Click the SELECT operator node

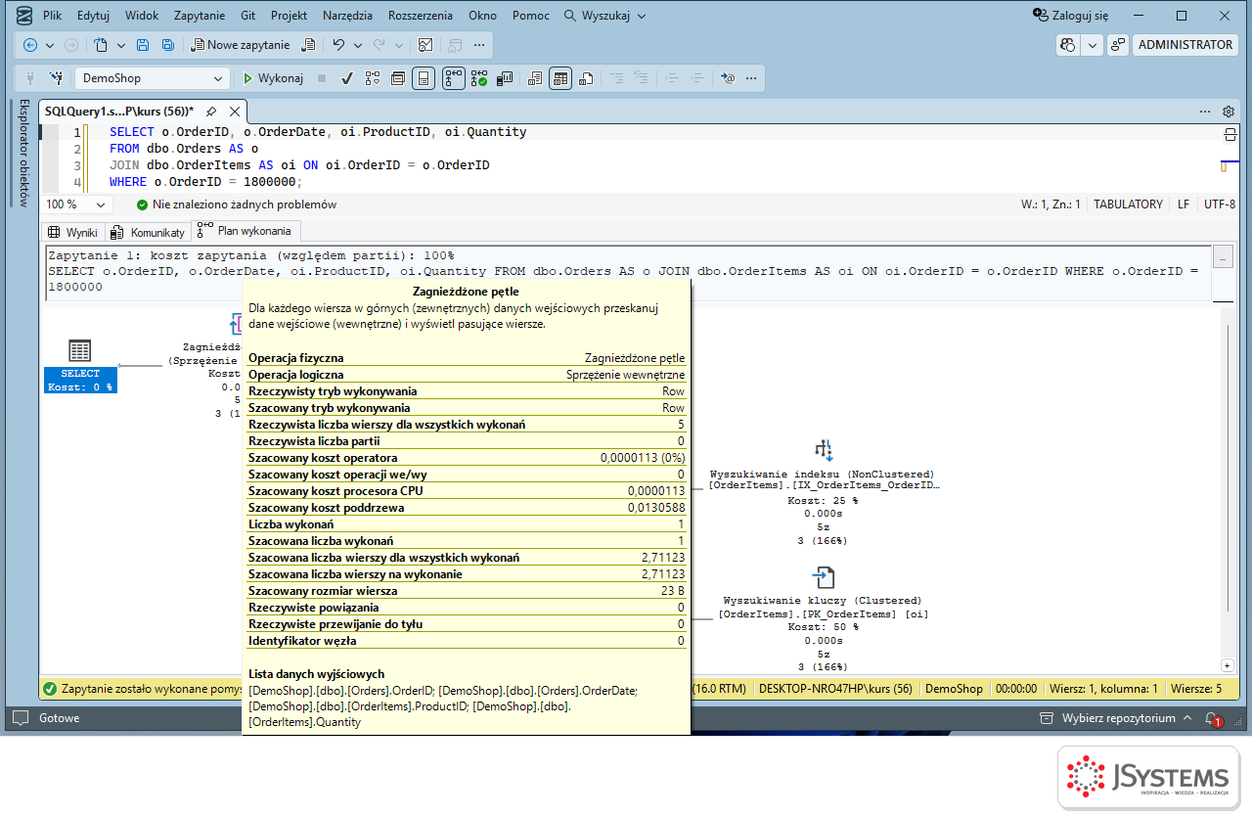pos(80,367)
